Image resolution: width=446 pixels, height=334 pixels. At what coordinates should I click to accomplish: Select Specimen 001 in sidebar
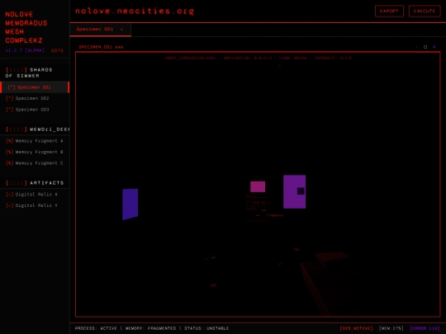[x=35, y=87]
